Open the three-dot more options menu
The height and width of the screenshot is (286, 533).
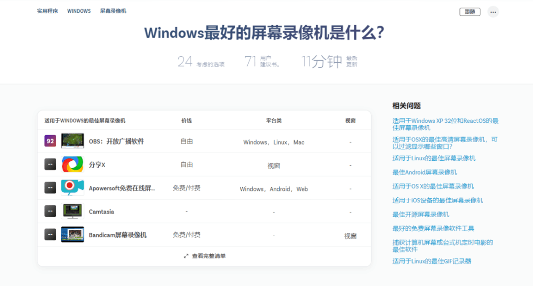493,12
